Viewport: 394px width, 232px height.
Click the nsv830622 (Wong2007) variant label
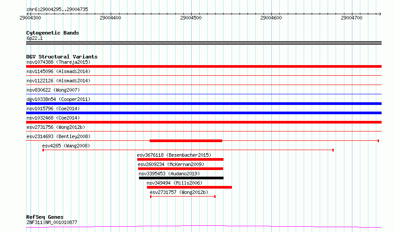click(x=53, y=90)
